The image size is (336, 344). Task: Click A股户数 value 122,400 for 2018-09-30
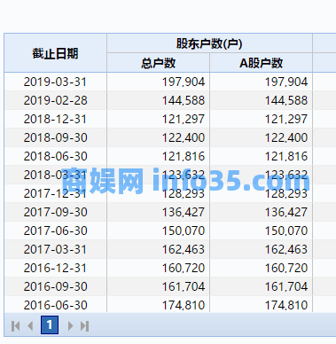tap(286, 137)
